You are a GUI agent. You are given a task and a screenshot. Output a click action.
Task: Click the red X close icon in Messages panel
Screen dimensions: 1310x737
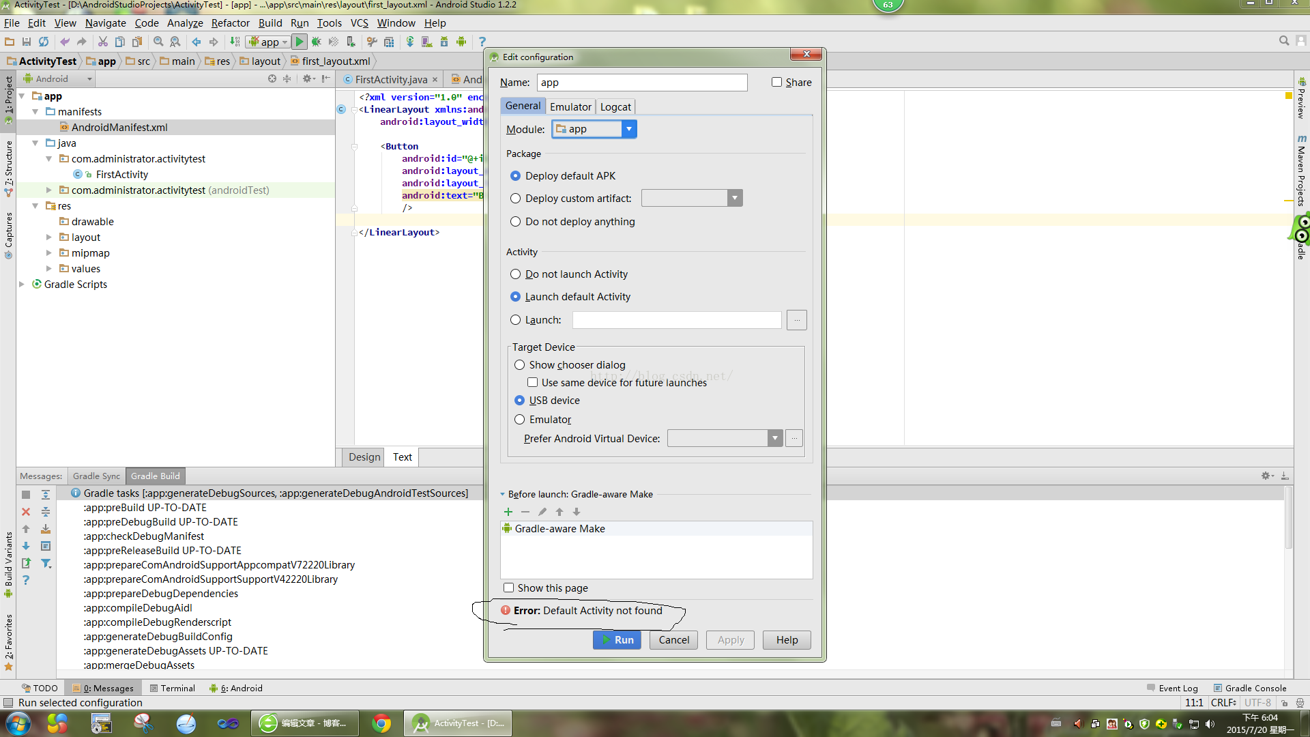tap(26, 511)
